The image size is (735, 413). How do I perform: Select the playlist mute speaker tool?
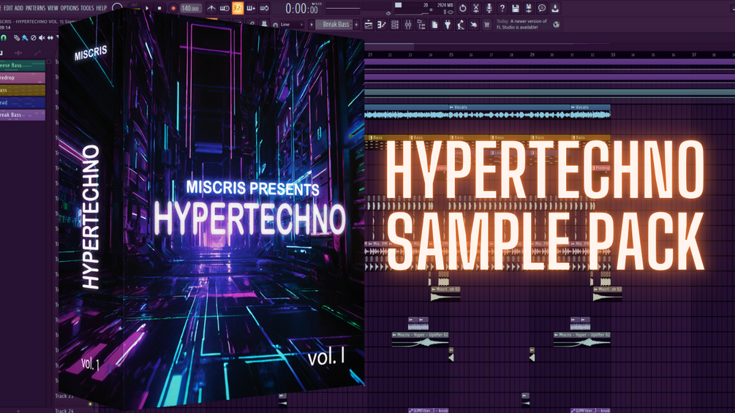point(42,38)
